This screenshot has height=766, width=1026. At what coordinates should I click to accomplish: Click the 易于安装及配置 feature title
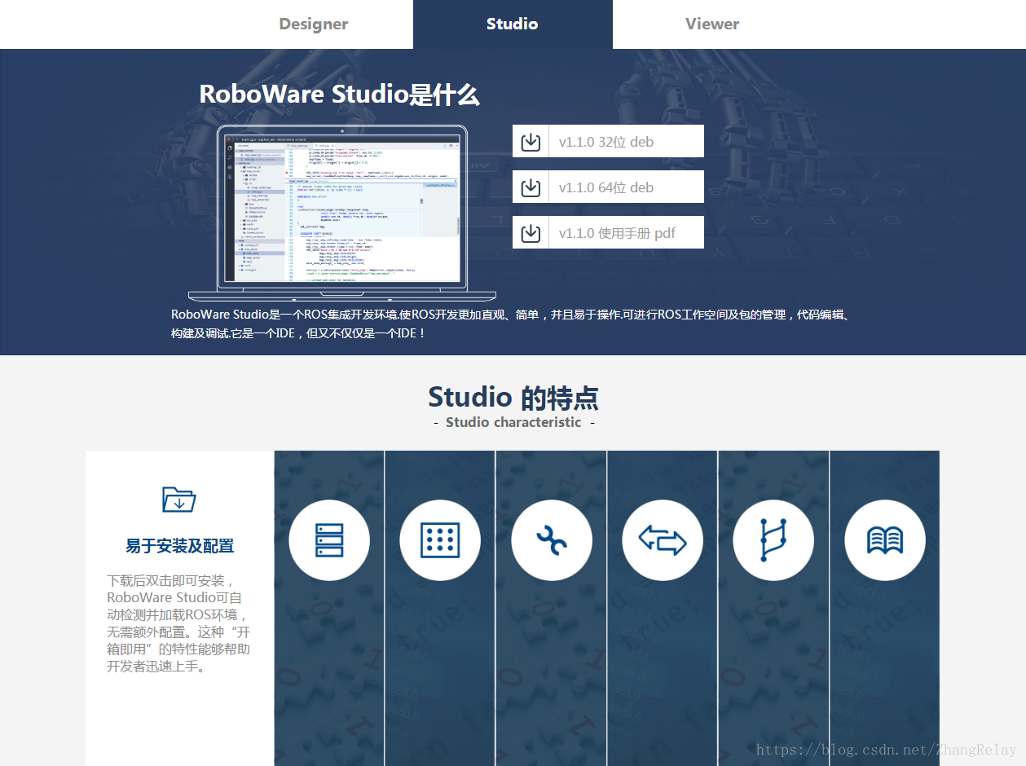click(x=180, y=546)
